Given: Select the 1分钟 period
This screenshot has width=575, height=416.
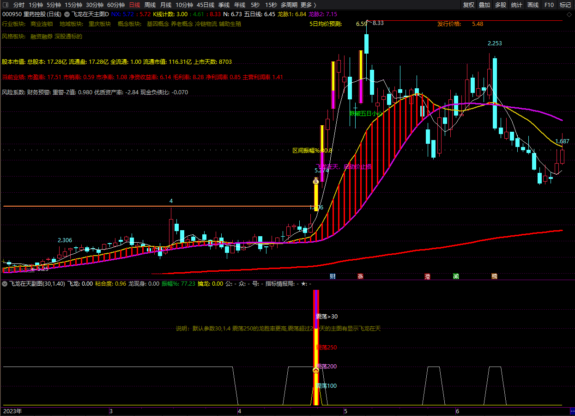Looking at the screenshot, I should coord(36,5).
